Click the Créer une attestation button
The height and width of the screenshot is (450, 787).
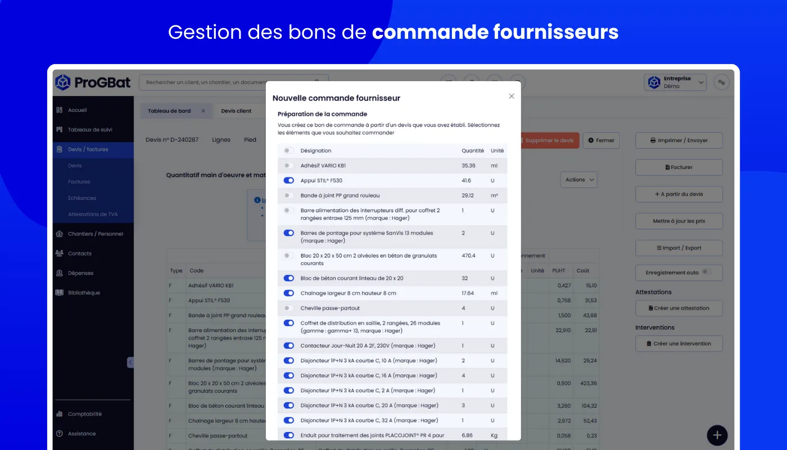pos(679,308)
